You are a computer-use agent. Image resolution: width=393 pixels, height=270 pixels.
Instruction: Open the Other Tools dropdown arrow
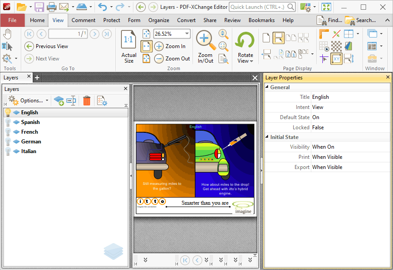click(x=16, y=59)
